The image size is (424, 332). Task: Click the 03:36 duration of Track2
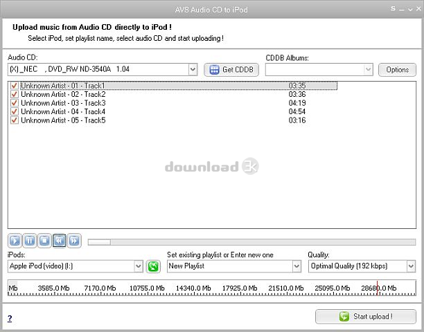point(297,95)
